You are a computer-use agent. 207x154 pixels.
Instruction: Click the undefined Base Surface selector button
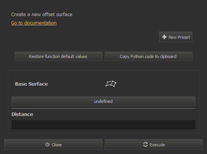coord(103,101)
